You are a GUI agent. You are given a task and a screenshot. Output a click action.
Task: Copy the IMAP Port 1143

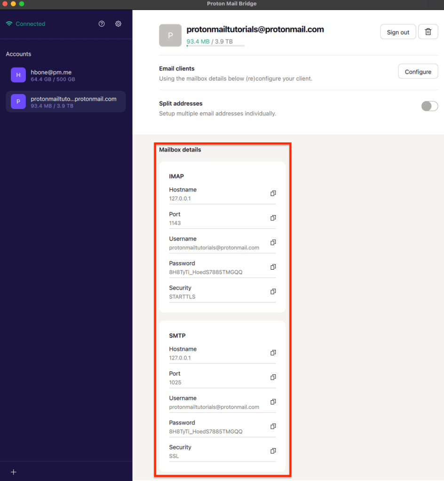[273, 218]
